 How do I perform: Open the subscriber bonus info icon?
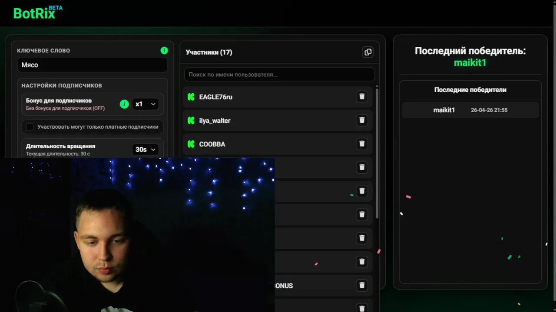tap(124, 104)
